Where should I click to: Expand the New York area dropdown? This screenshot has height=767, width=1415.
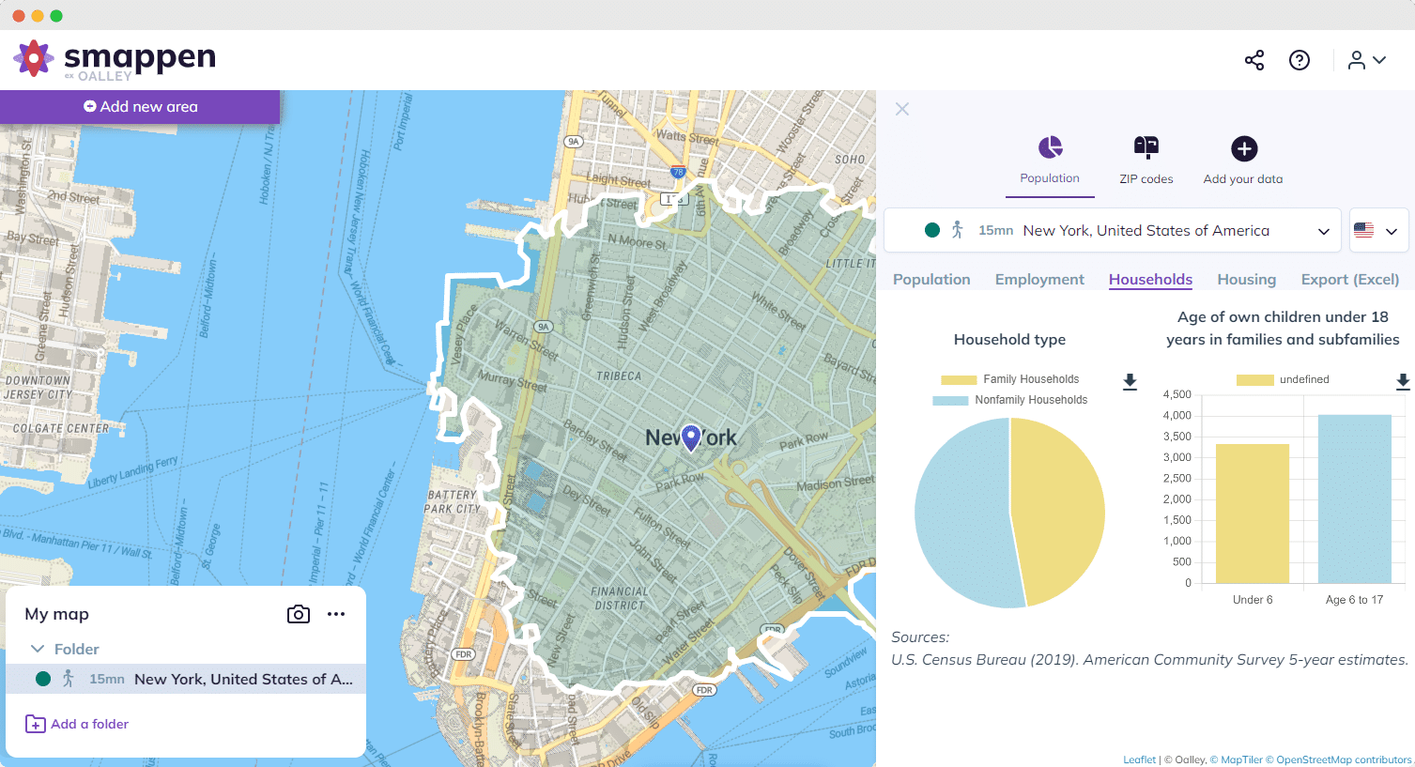coord(1323,230)
